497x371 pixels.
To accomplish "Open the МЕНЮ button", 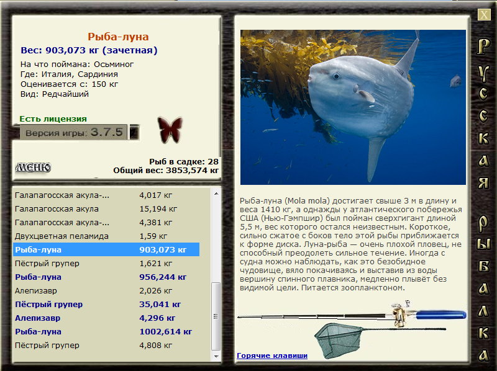I will coord(34,167).
